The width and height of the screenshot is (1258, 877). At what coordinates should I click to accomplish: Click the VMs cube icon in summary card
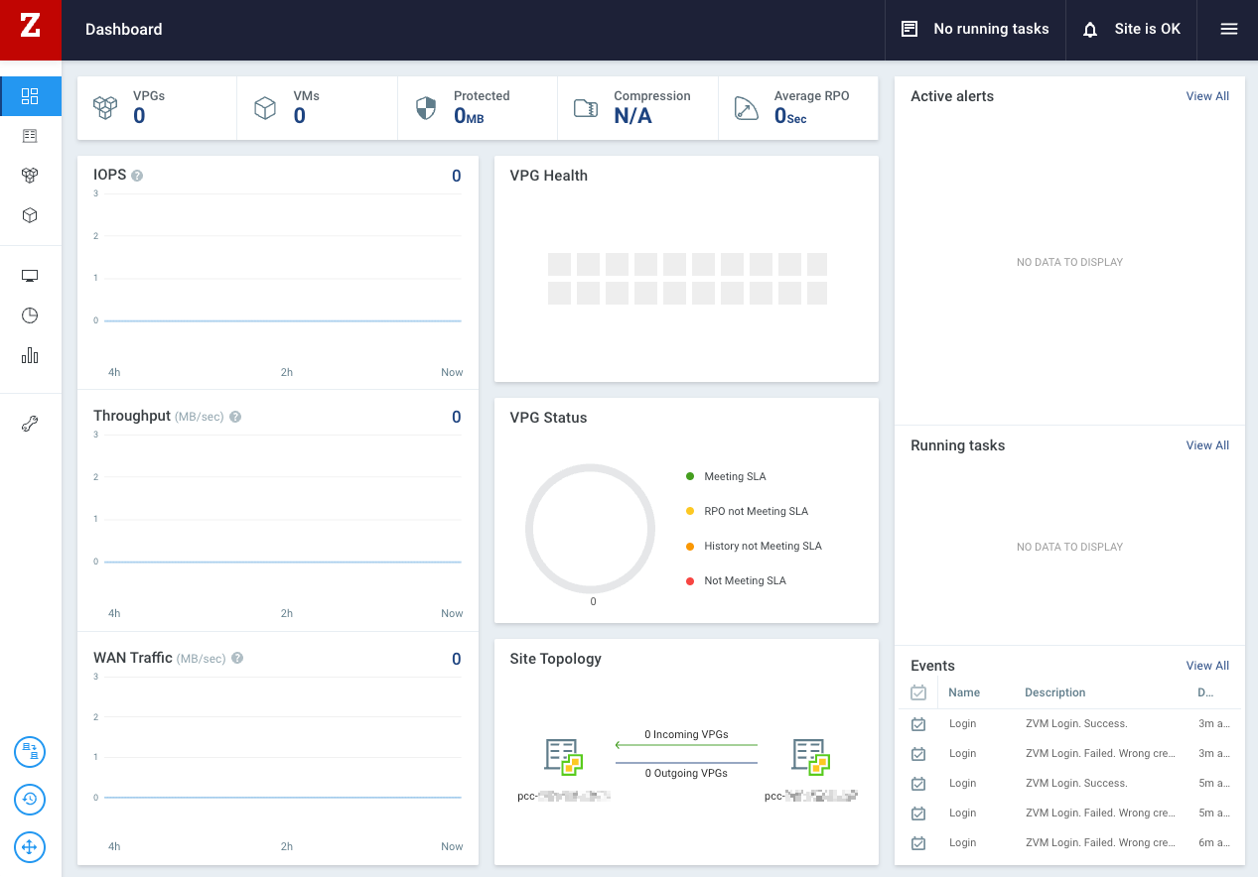point(265,108)
